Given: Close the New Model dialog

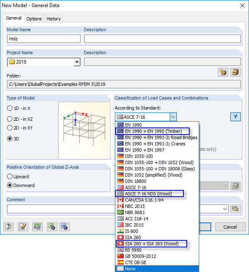Looking at the screenshot, I should coord(242,5).
